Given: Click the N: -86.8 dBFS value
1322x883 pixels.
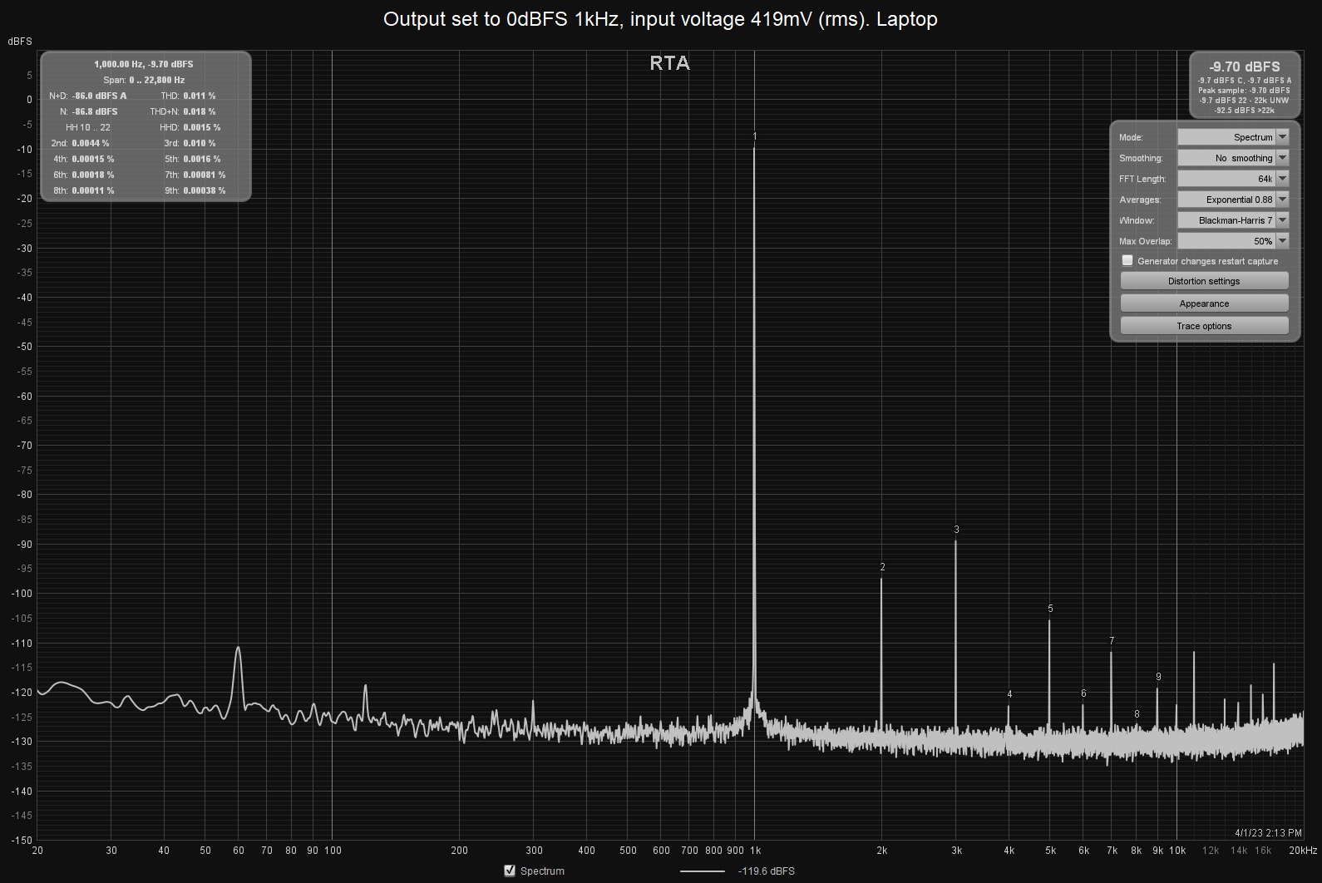Looking at the screenshot, I should (95, 111).
